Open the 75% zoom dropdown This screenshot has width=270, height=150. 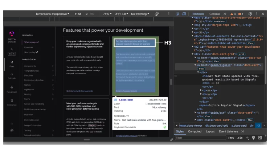click(x=107, y=14)
